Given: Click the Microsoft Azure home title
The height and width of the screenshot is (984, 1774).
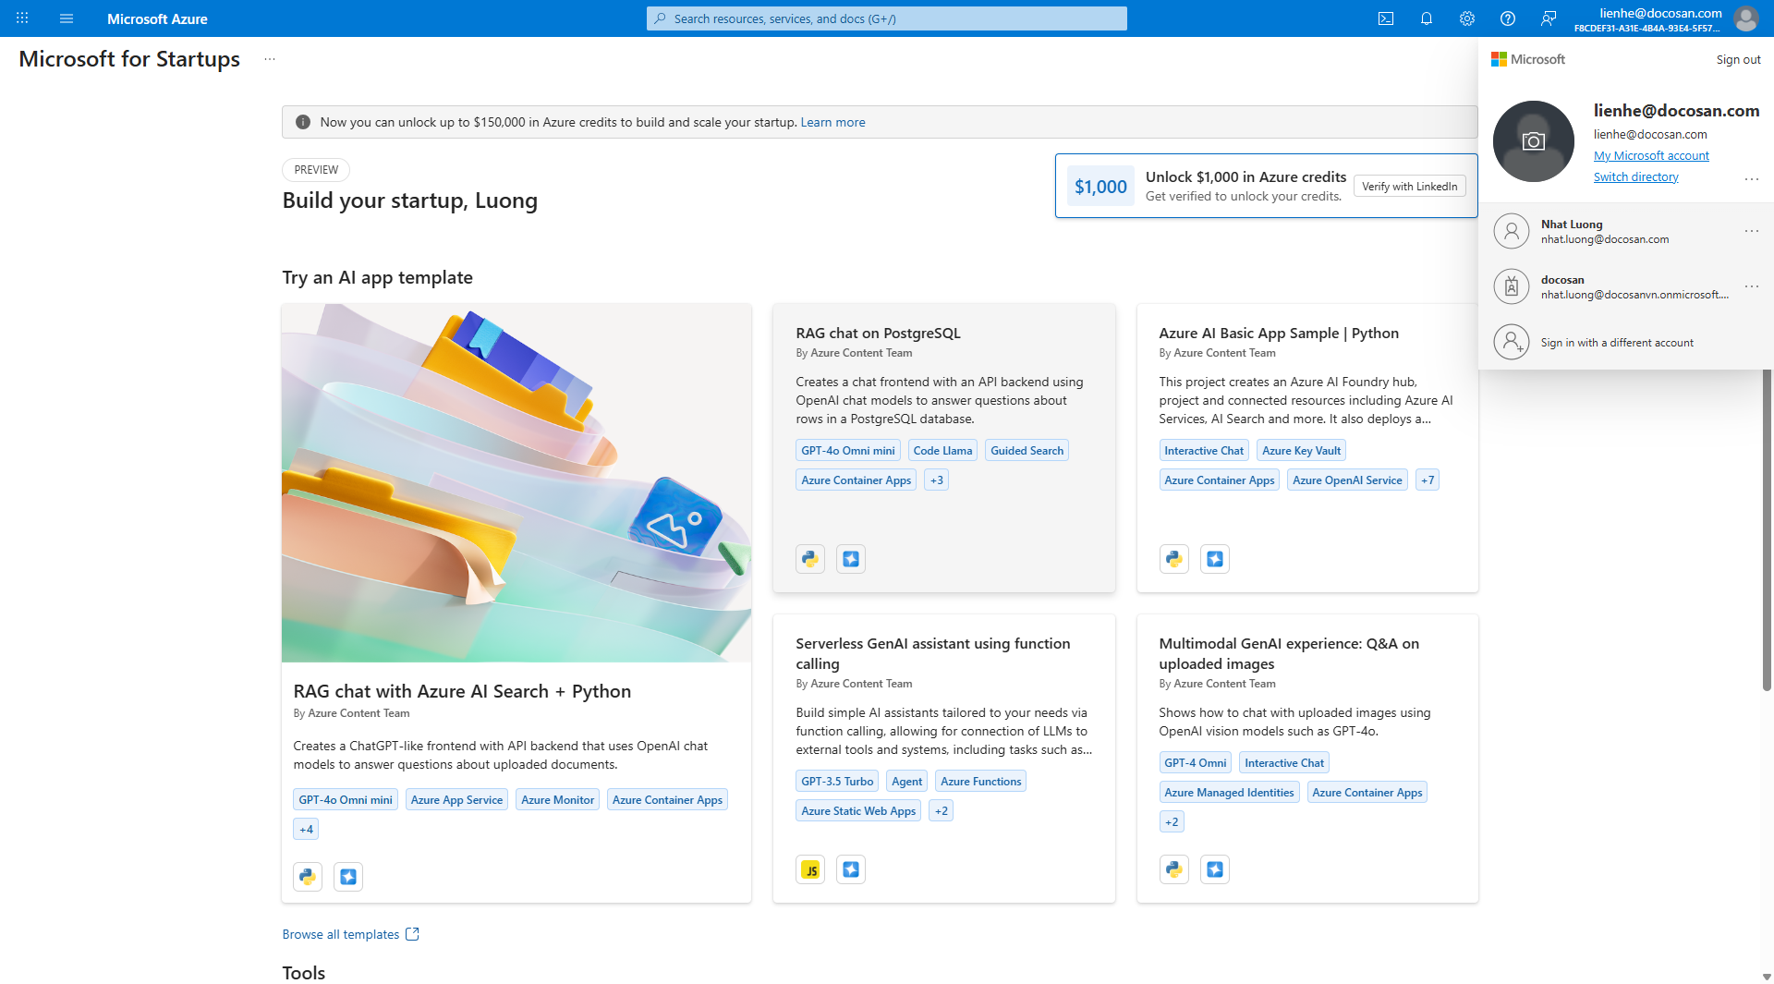Looking at the screenshot, I should click(x=157, y=18).
